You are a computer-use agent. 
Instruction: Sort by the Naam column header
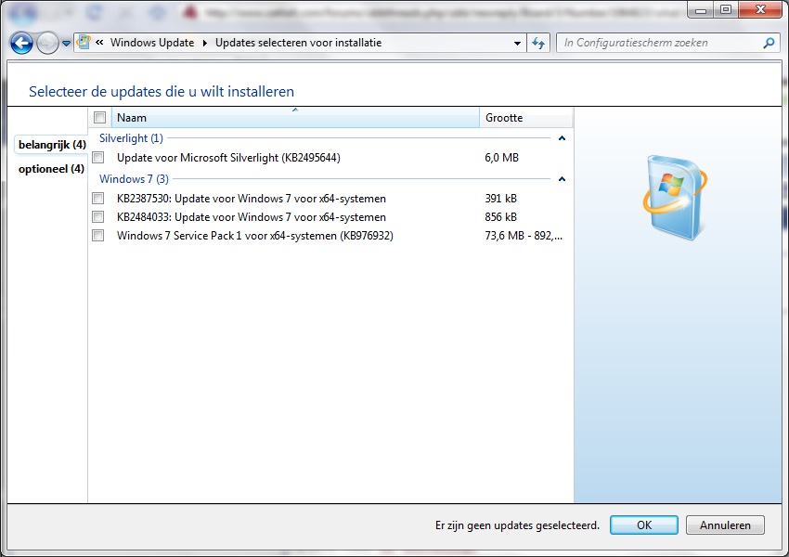pos(295,118)
